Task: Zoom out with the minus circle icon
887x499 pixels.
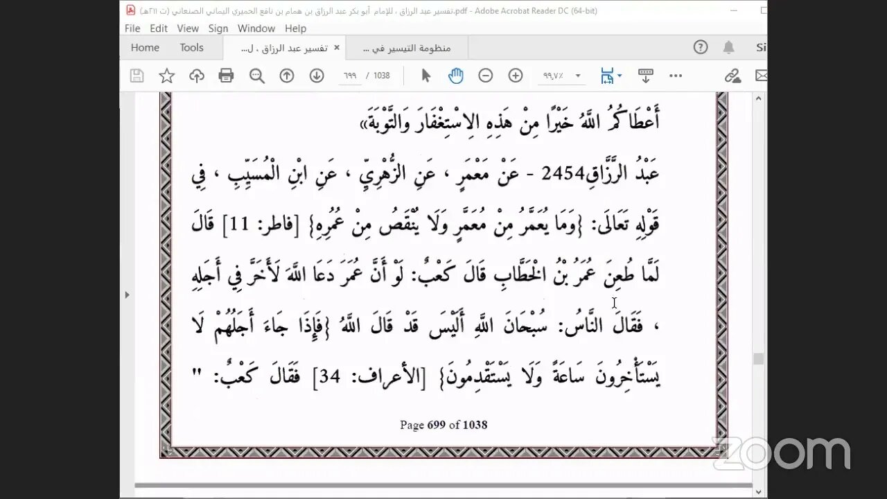Action: (x=486, y=76)
